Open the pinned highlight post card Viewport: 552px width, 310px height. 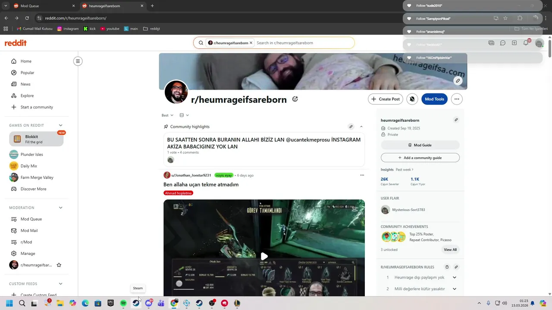click(x=264, y=149)
